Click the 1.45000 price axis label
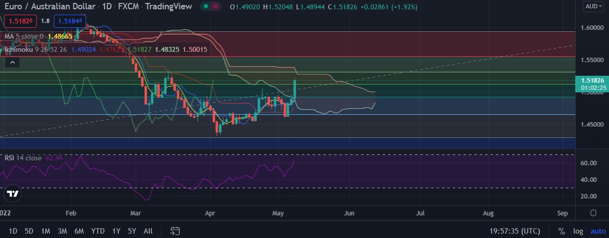This screenshot has height=238, width=609. (592, 124)
